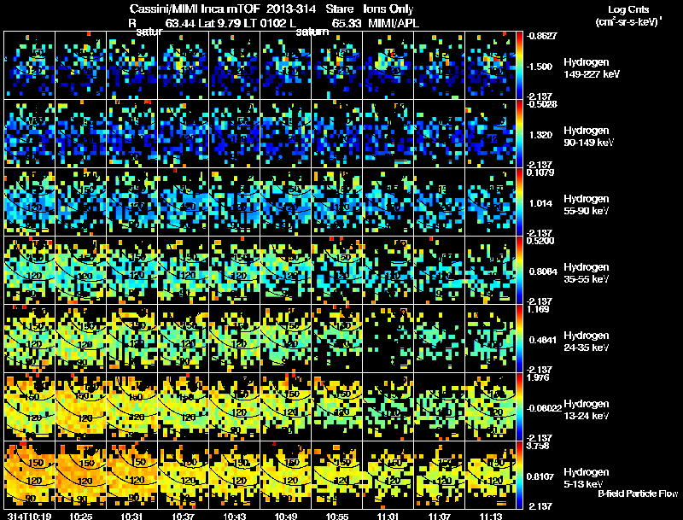
Task: Click the '-1.500' colorbar midpoint value
Action: point(540,67)
